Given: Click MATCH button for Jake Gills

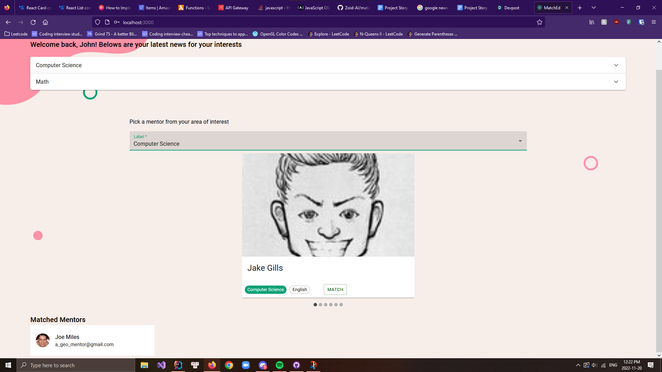Looking at the screenshot, I should (x=335, y=290).
